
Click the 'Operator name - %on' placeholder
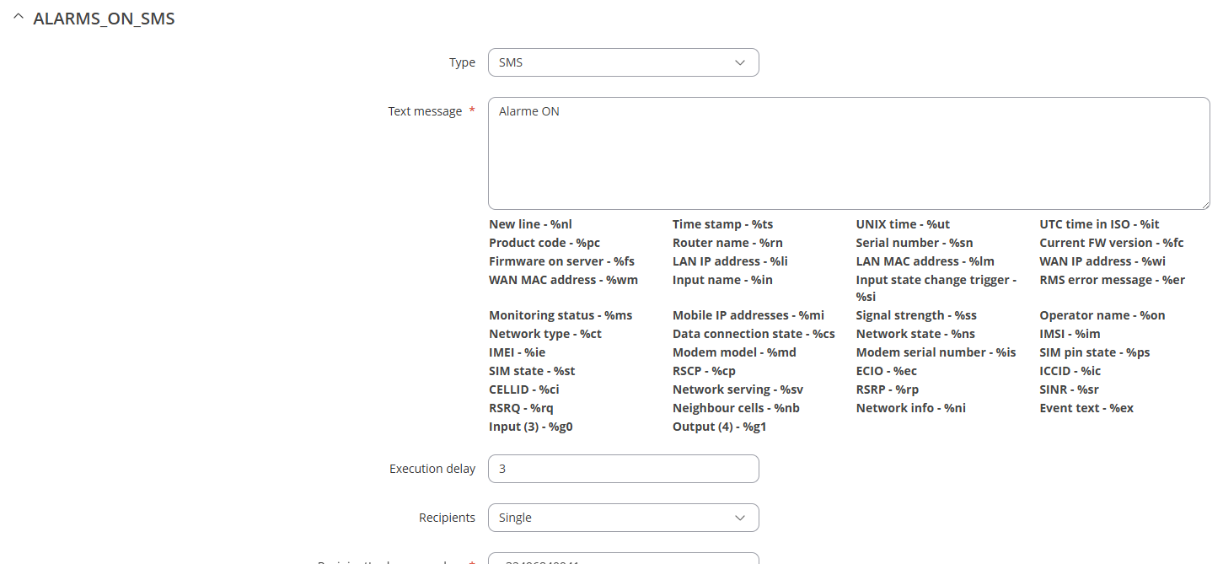(x=1102, y=315)
